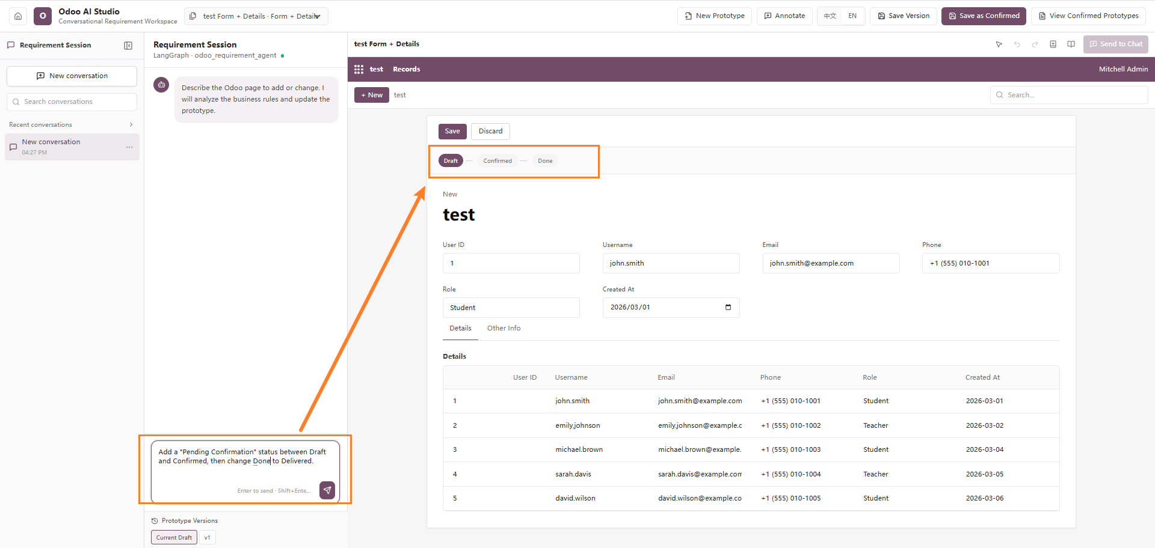Click the Search conversations field
Screen dimensions: 1155x548
point(72,102)
